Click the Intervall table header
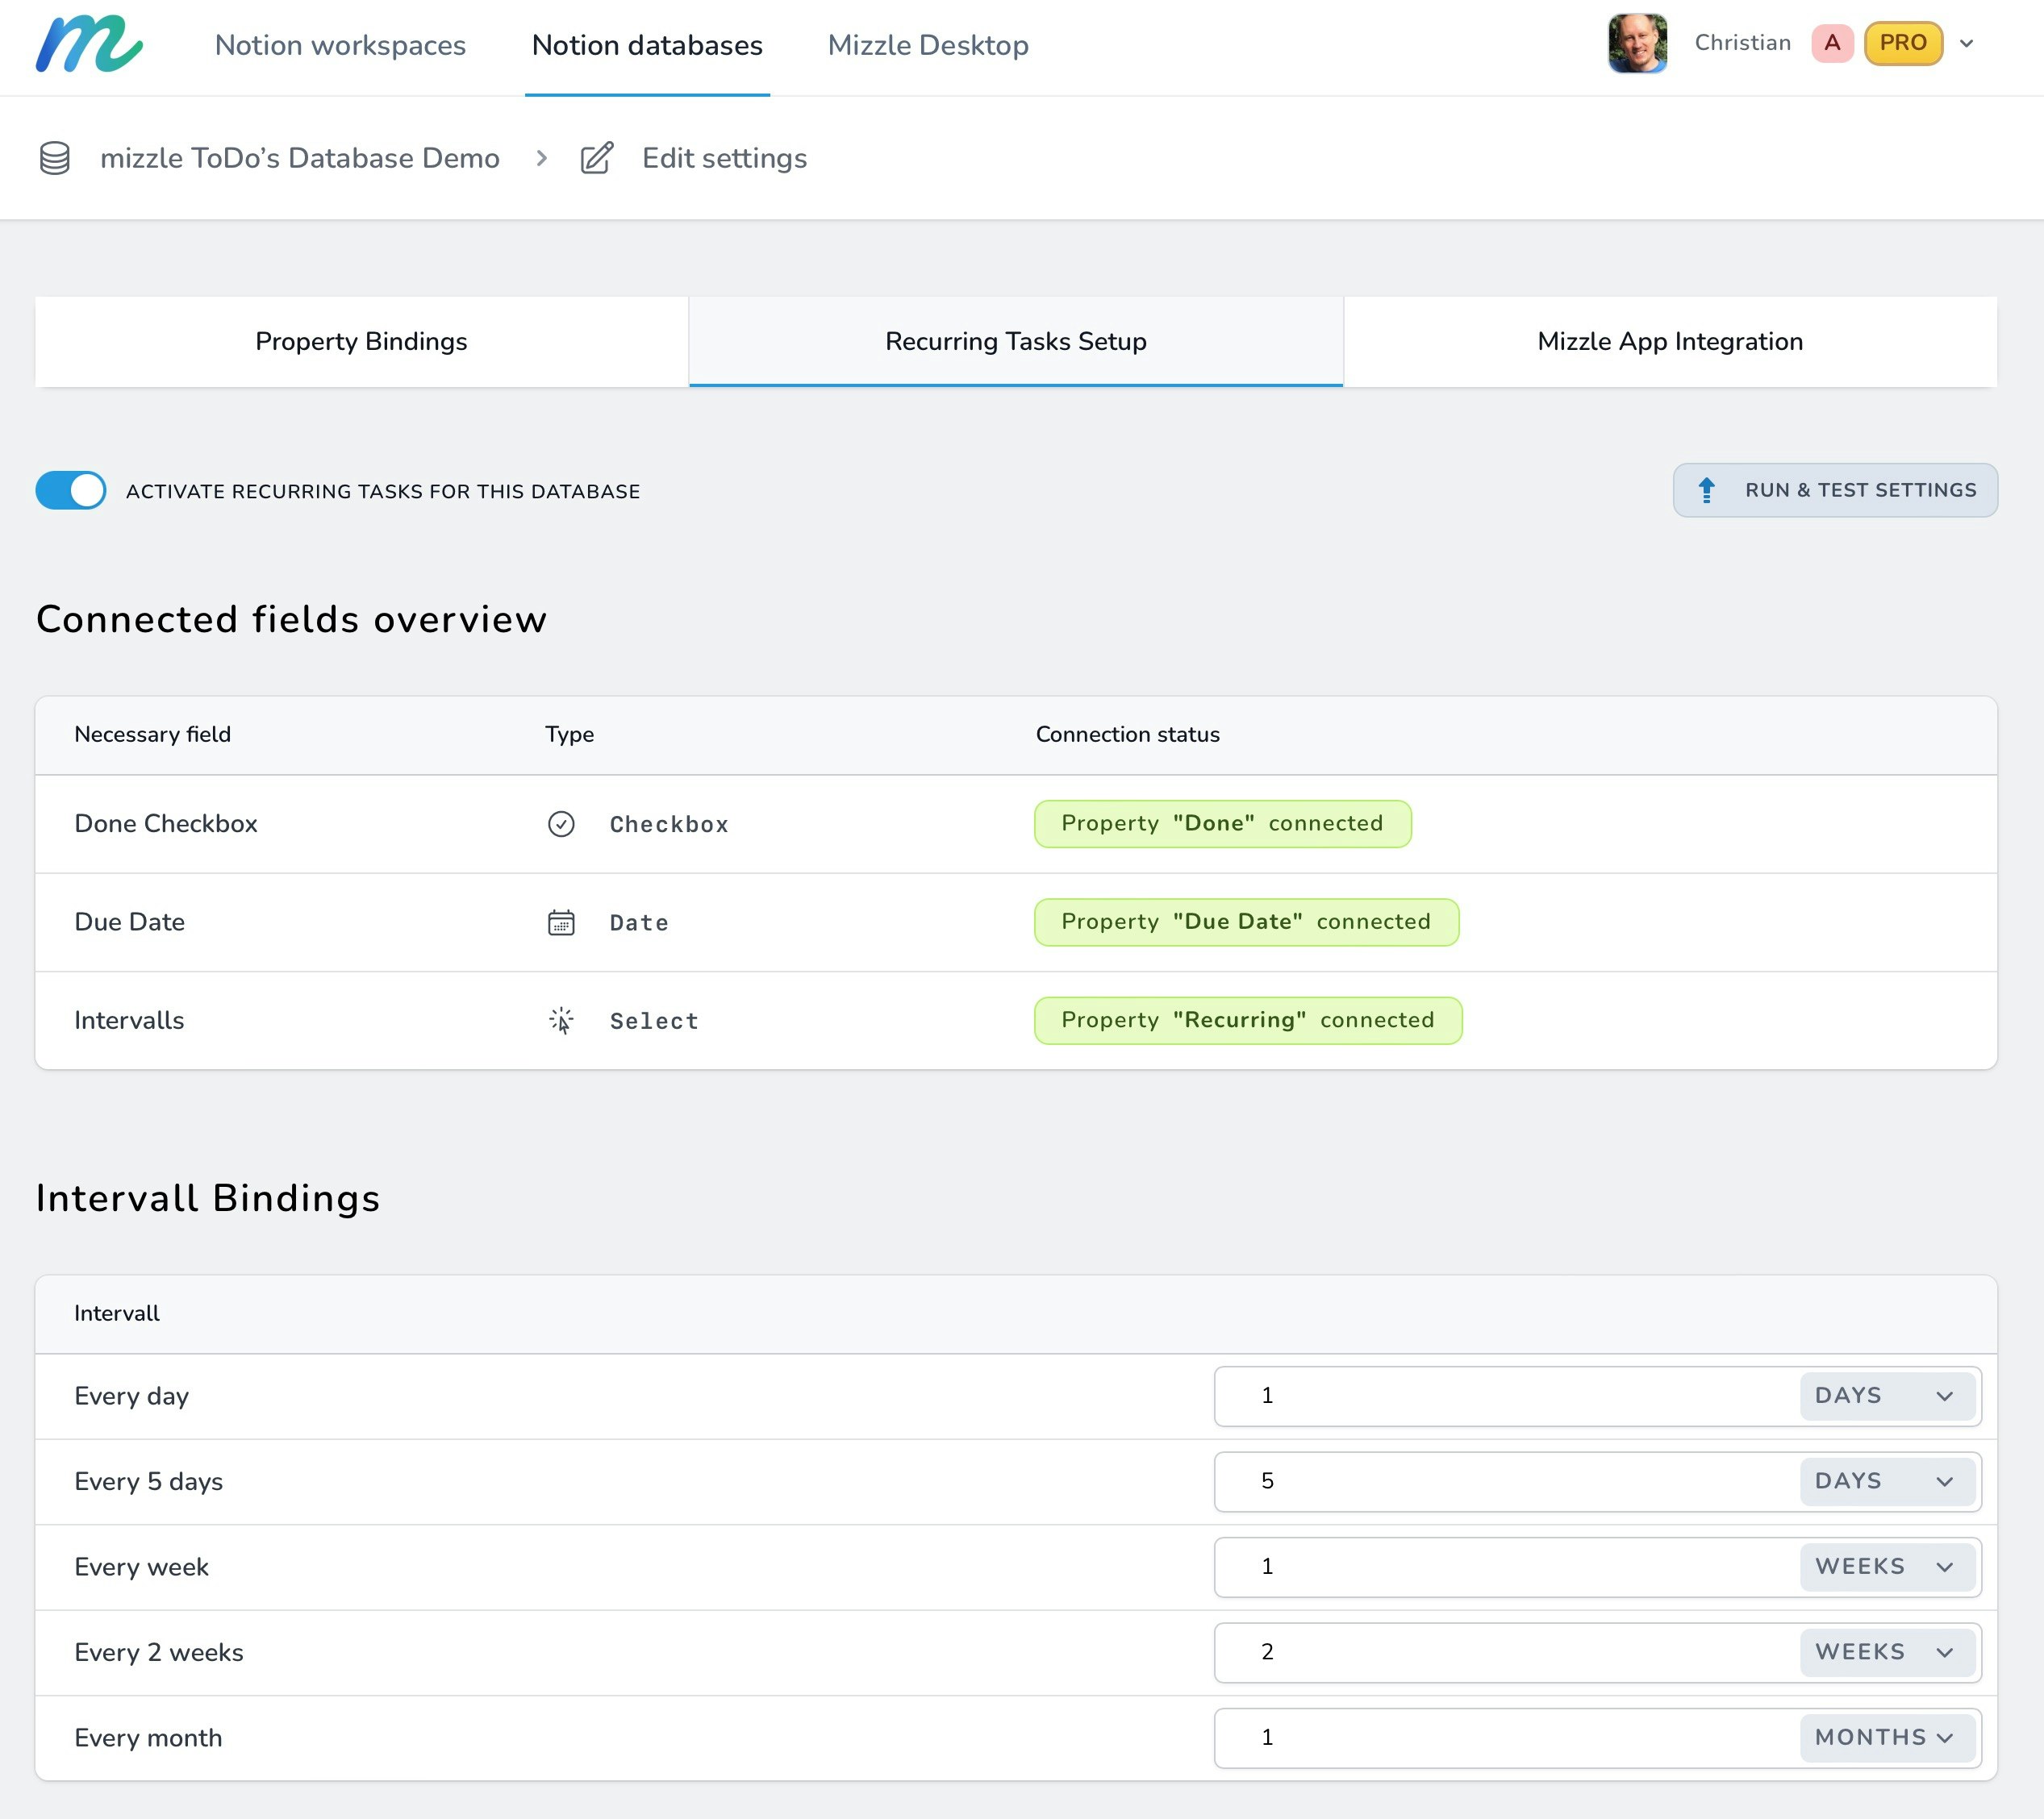 point(116,1313)
